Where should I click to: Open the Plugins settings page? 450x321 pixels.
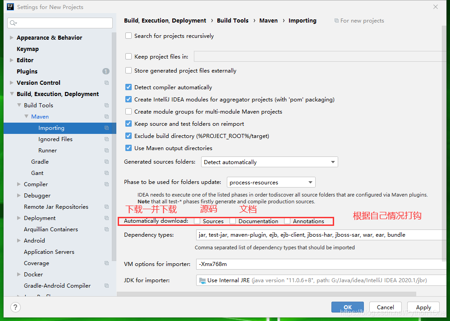coord(27,71)
